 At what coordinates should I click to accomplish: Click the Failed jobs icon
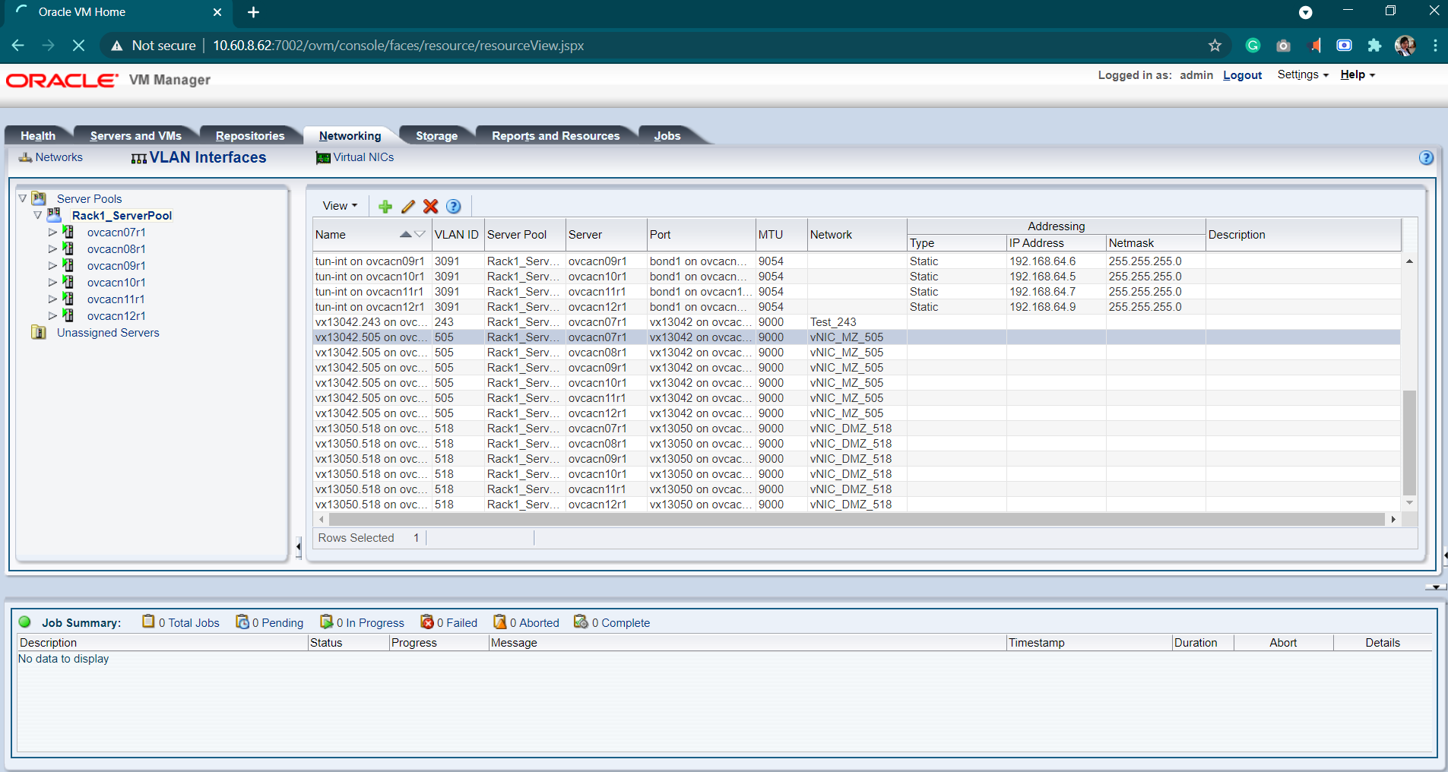[427, 622]
